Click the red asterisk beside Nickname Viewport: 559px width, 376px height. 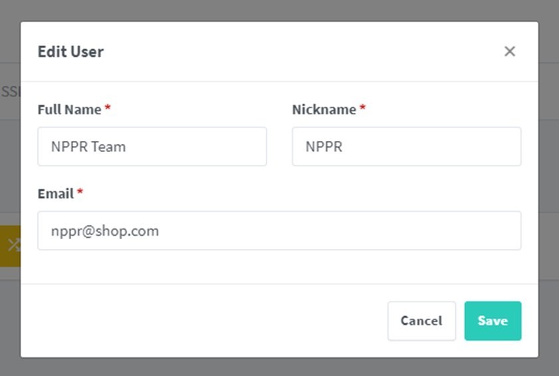click(362, 107)
